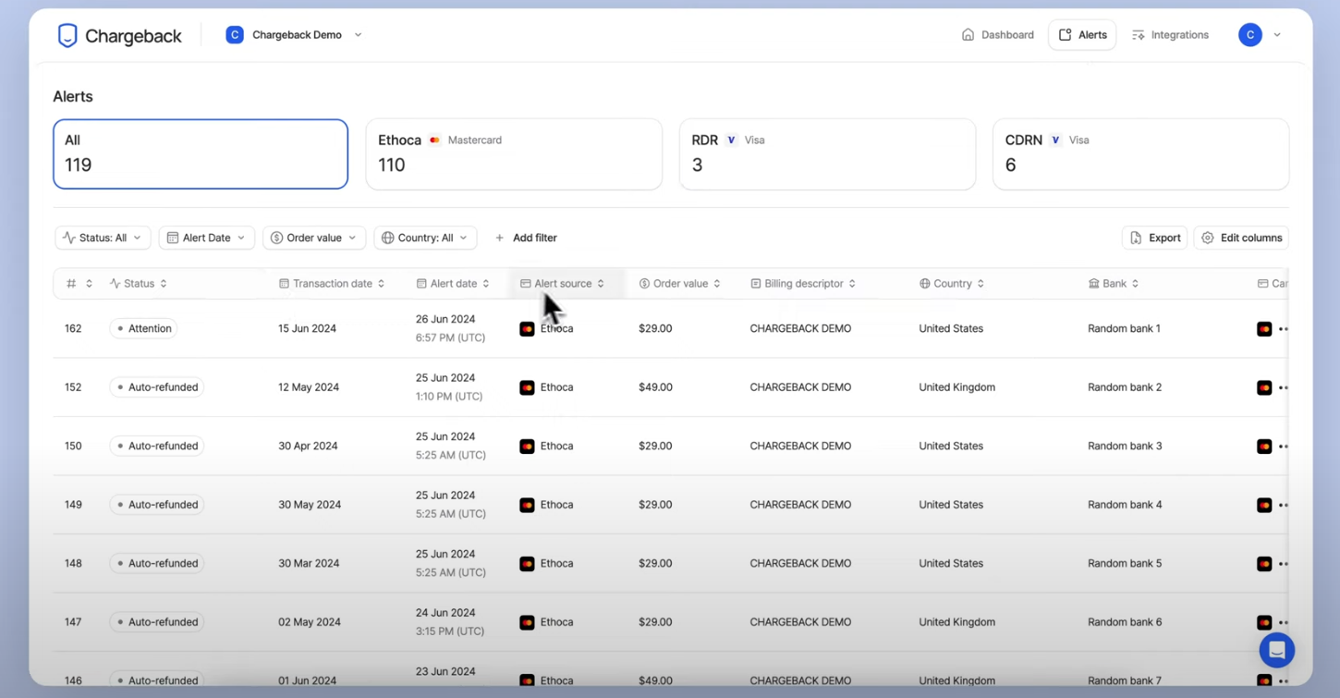The image size is (1340, 698).
Task: Open the intercom chat bubble icon
Action: 1276,650
